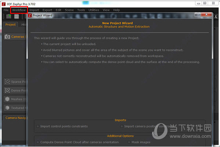Open the File menu
Viewport: 220px width, 147px height.
point(6,10)
